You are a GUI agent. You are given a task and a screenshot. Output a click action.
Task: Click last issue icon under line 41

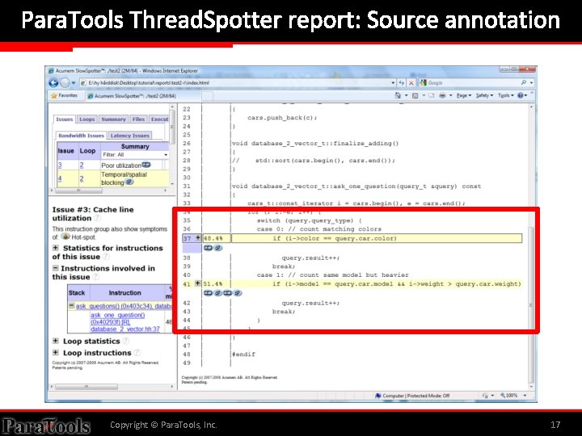coord(238,293)
